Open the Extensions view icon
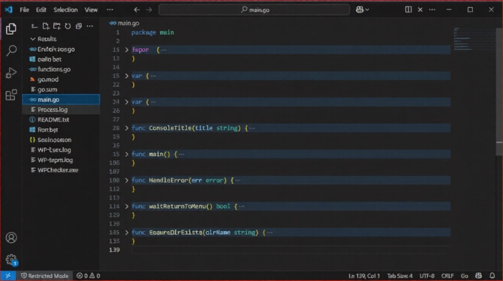Viewport: 503px width, 281px height. click(x=11, y=94)
